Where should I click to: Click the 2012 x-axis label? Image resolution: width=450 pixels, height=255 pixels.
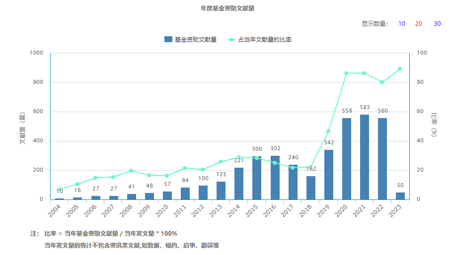[x=198, y=210]
